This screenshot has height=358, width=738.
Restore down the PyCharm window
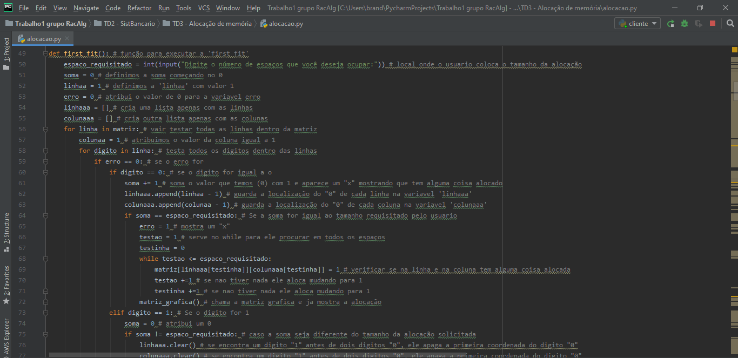pyautogui.click(x=700, y=8)
